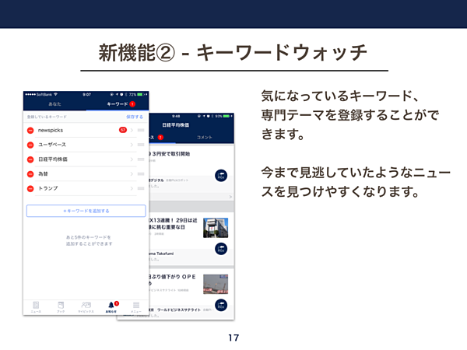
Task: Remove トランプ keyword using minus icon
Action: [30, 189]
